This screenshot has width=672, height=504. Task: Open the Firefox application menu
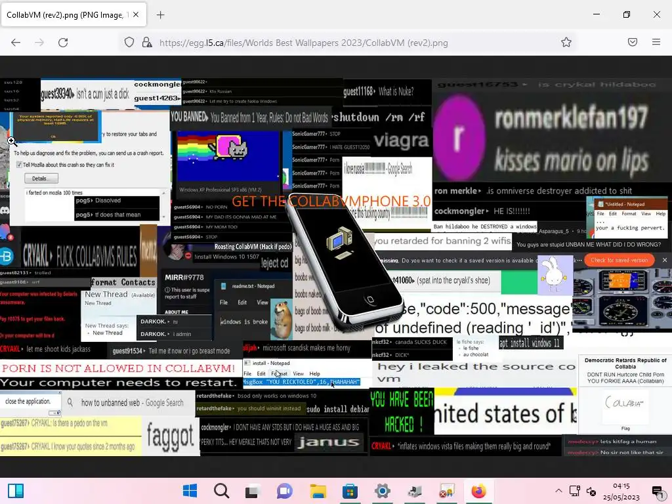[x=656, y=42]
